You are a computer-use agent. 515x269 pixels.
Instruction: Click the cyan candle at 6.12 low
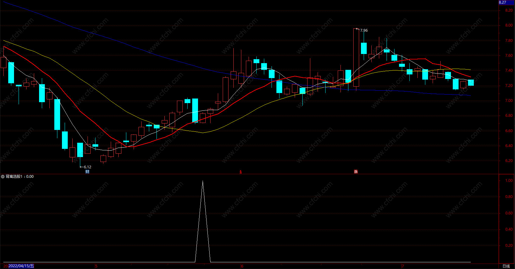[x=80, y=150]
